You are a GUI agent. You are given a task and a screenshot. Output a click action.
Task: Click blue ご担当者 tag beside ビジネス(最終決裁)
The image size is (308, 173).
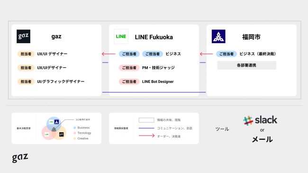pos(226,54)
